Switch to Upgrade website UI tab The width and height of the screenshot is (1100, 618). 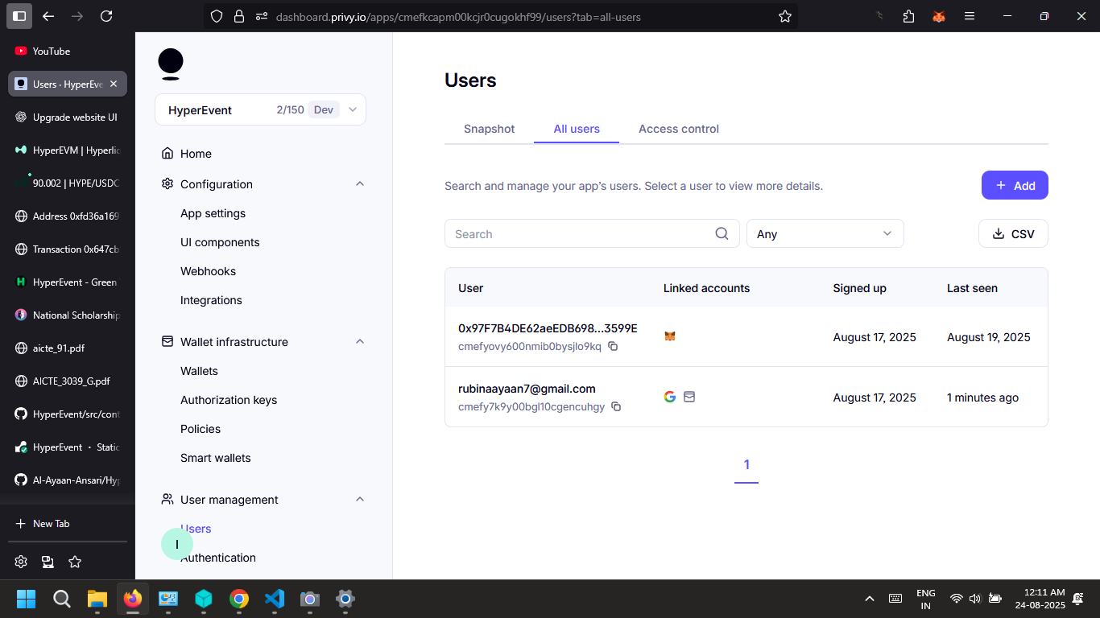pos(68,117)
